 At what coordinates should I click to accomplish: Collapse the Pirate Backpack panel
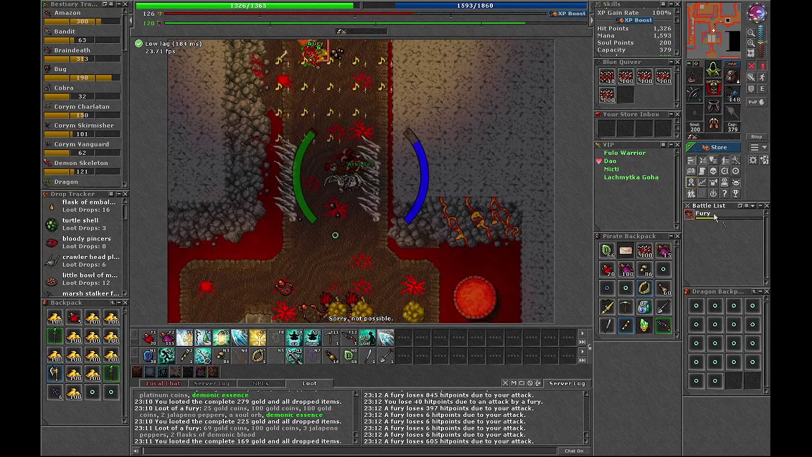pyautogui.click(x=670, y=236)
